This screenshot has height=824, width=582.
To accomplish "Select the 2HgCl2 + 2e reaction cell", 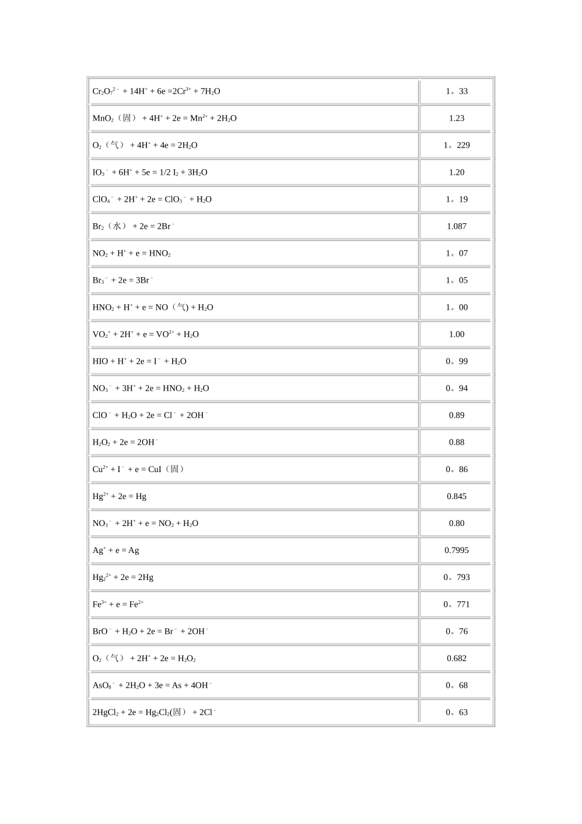I will tap(254, 712).
